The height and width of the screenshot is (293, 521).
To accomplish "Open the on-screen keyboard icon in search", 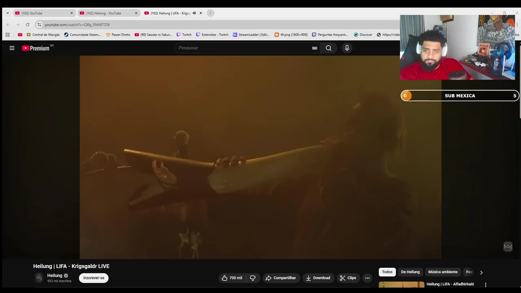I will 315,48.
